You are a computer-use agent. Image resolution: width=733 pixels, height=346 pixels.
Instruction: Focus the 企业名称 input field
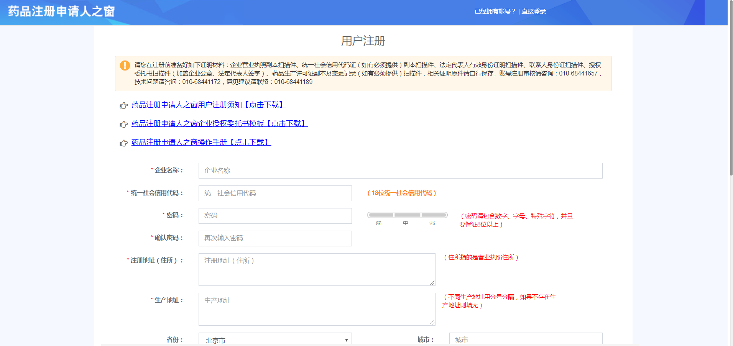point(400,171)
